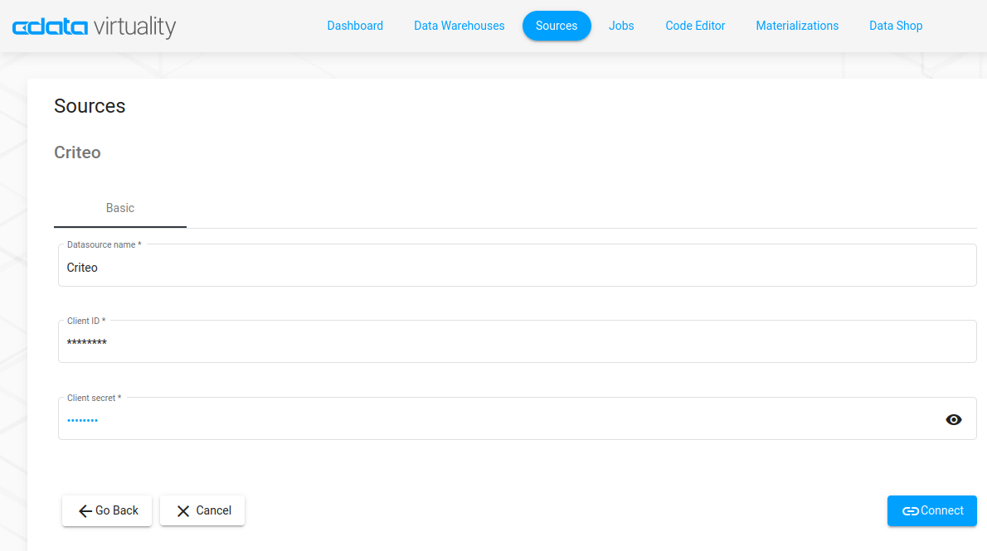Click the left arrow icon on Go Back

pyautogui.click(x=85, y=511)
